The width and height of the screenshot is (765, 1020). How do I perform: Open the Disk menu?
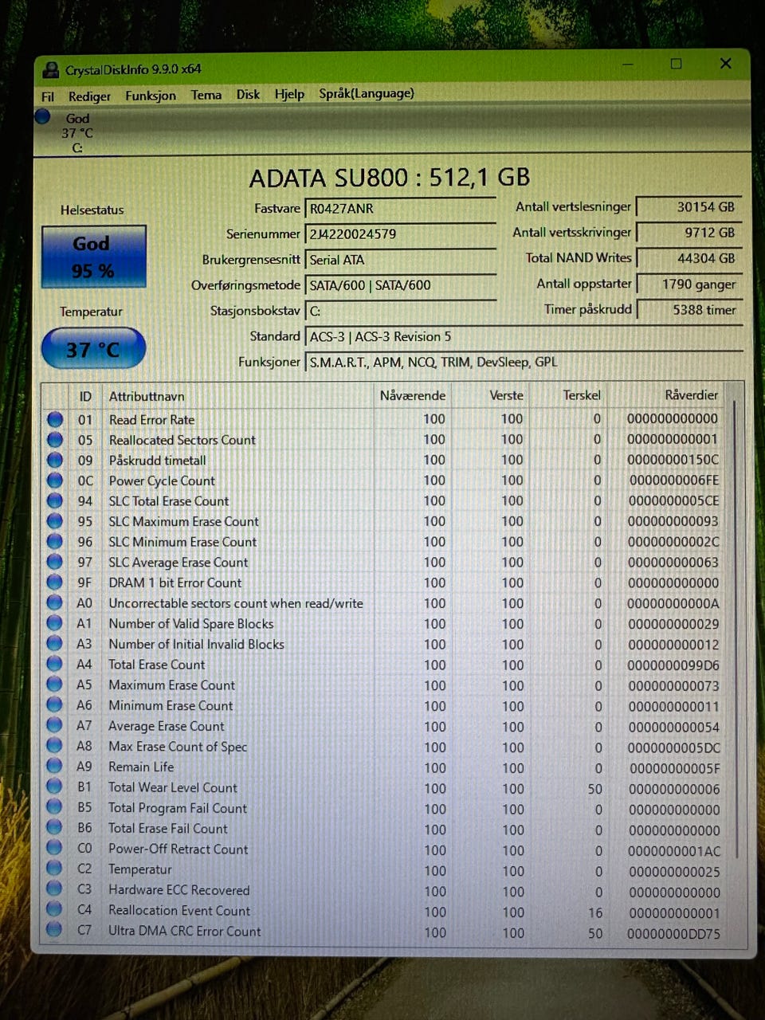pos(248,94)
